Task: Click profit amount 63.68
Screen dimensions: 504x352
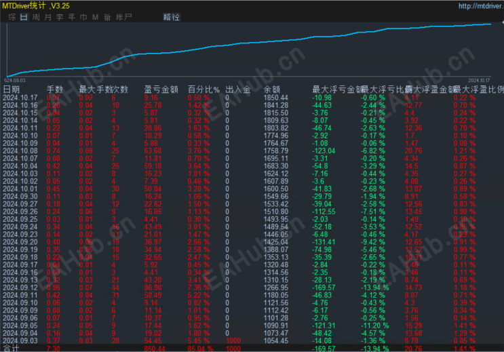Action: point(153,151)
